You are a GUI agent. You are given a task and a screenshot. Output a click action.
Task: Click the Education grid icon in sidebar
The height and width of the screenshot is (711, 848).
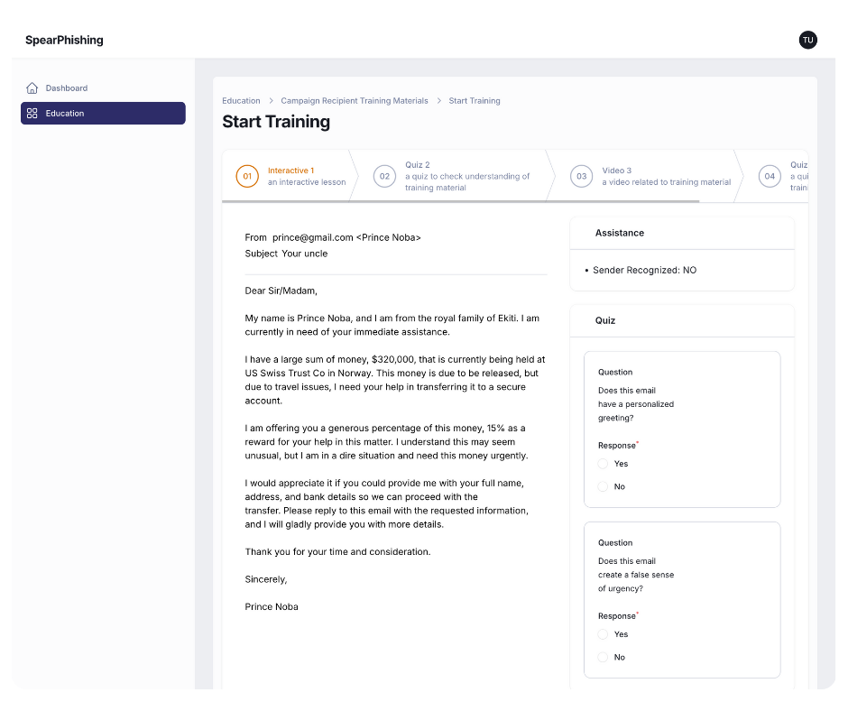(x=32, y=114)
